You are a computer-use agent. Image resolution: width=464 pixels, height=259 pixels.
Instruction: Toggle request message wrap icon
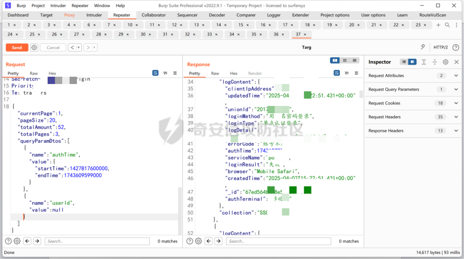pos(156,73)
